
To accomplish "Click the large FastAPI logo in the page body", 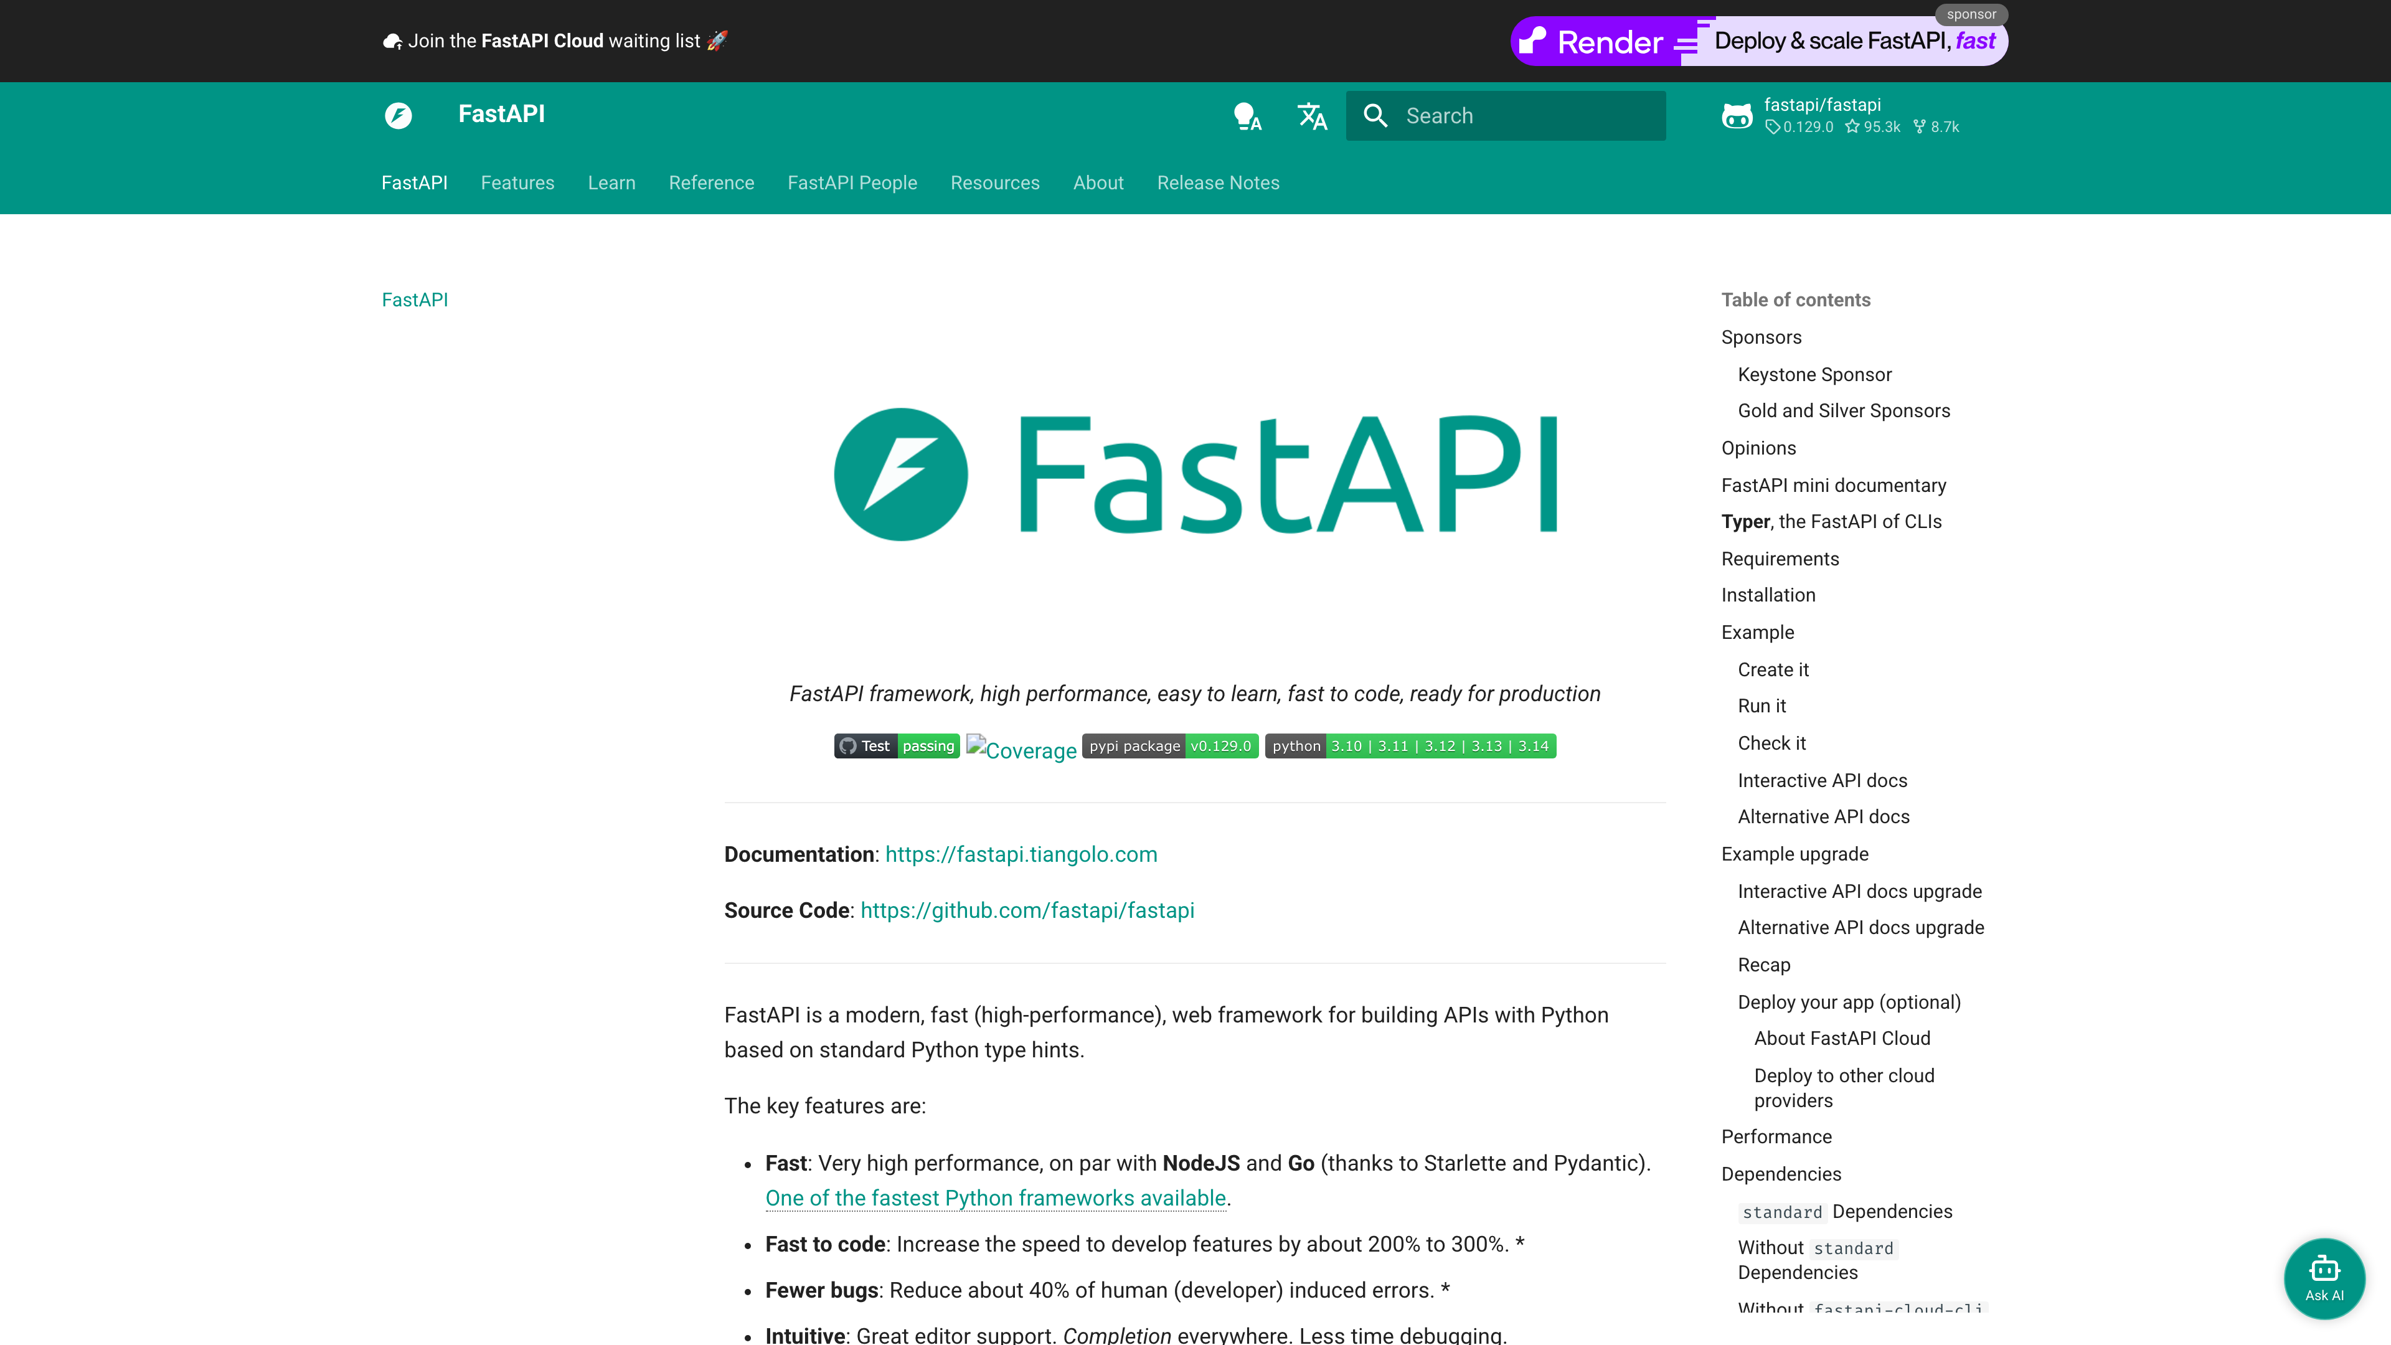I will point(1195,474).
